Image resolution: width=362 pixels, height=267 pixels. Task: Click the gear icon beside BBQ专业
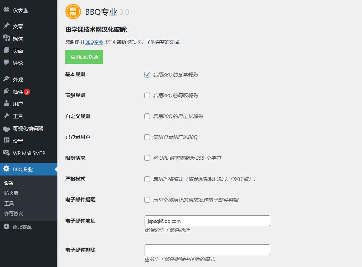pyautogui.click(x=6, y=169)
